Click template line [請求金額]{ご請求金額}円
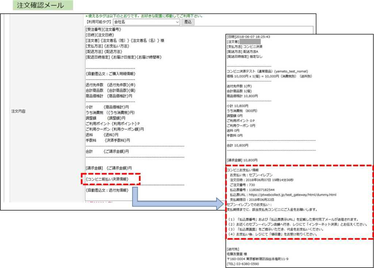 pos(108,168)
